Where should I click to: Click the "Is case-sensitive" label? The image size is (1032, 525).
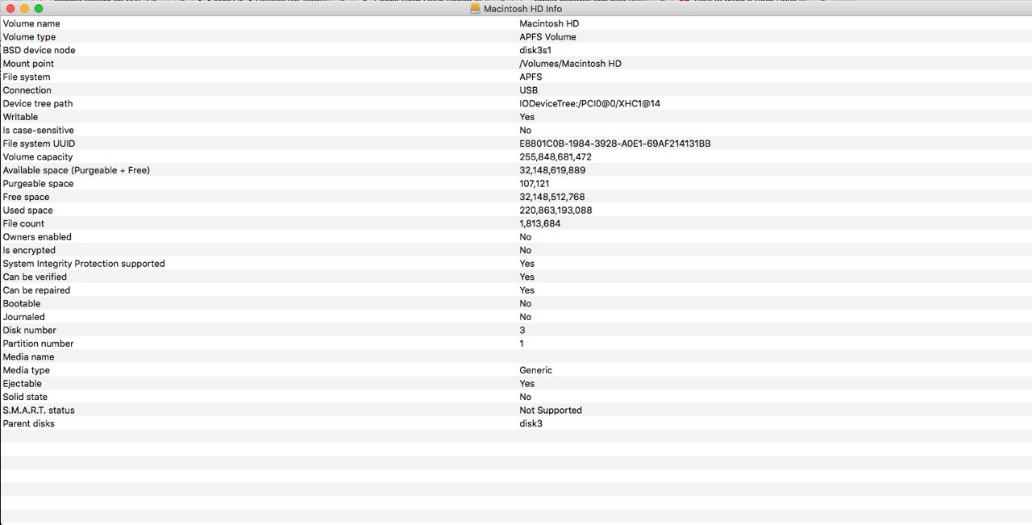[x=38, y=130]
